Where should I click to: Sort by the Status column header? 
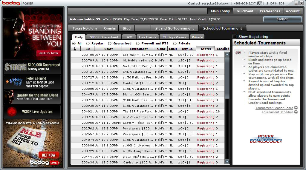coord(206,49)
